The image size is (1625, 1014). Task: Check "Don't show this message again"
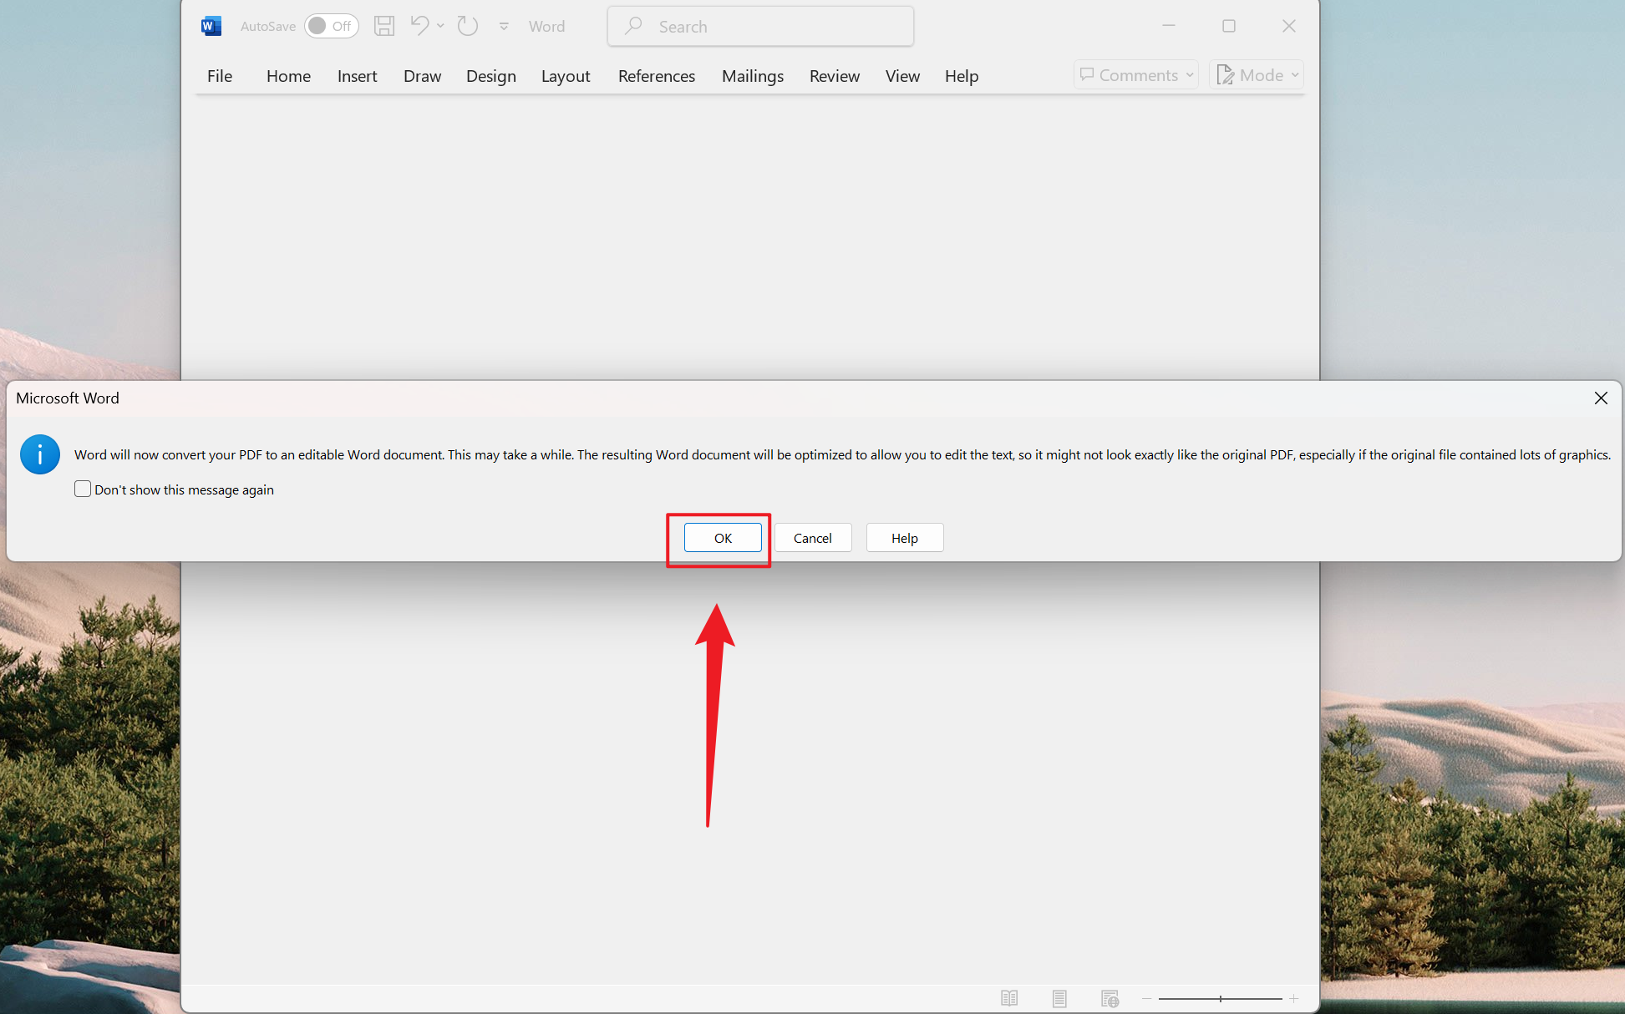83,489
